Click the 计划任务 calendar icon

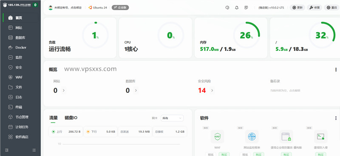click(10, 127)
